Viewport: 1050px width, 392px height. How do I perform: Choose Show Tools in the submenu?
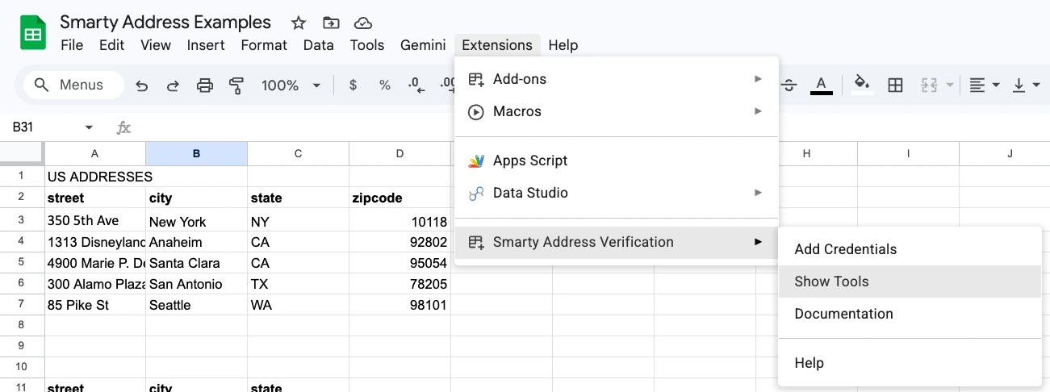(x=910, y=281)
